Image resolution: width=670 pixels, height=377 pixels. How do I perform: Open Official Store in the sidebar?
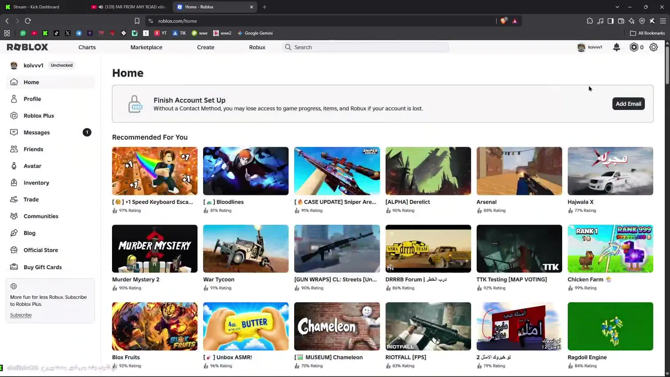pos(50,250)
